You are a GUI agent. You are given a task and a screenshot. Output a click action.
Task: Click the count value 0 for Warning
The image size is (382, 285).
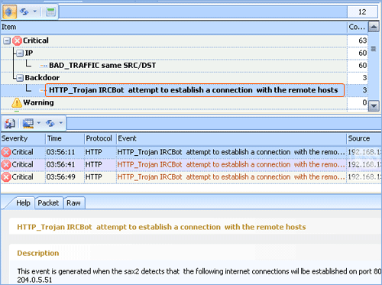(x=364, y=102)
